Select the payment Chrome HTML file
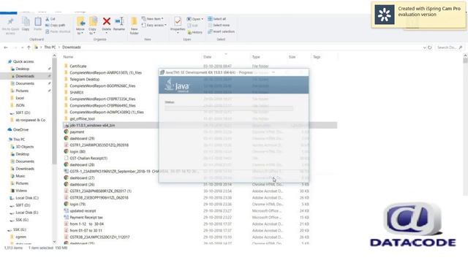 coord(77,131)
